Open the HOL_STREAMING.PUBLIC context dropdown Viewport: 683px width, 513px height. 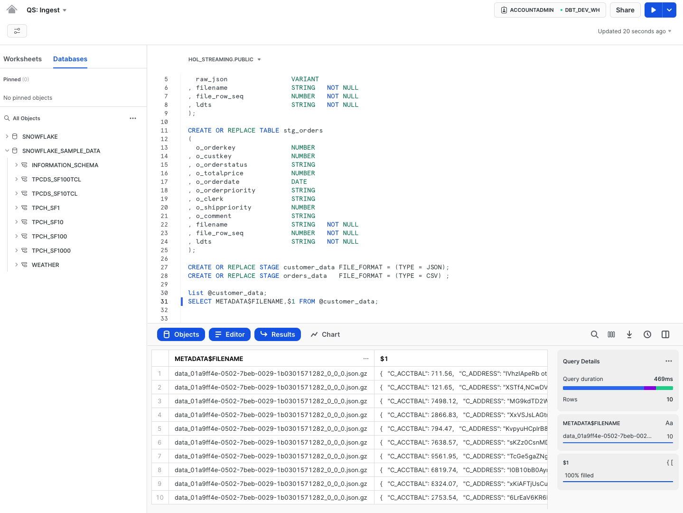[224, 59]
